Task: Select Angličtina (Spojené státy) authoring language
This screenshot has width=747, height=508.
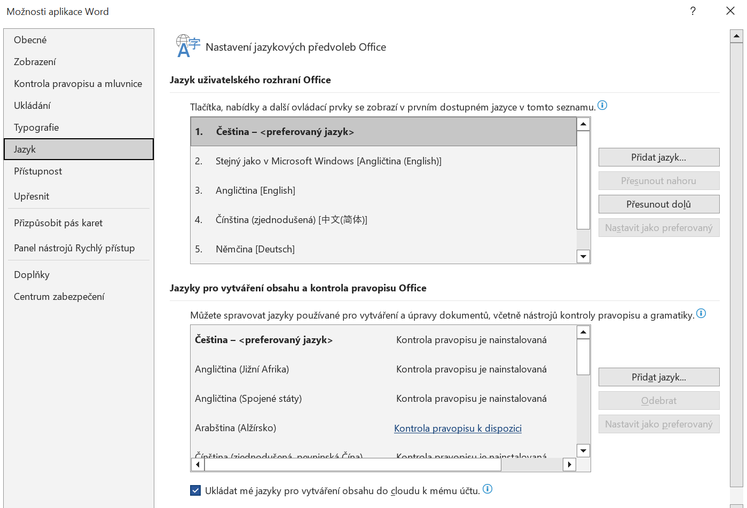Action: click(248, 399)
